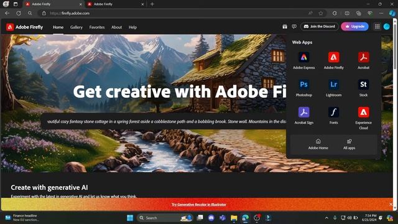This screenshot has width=398, height=224.
Task: Open the gift what's new icon
Action: pos(285,26)
